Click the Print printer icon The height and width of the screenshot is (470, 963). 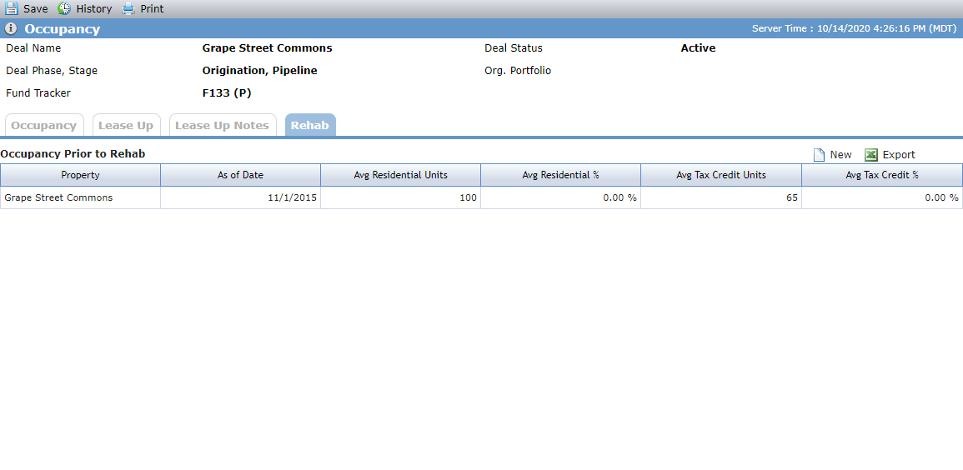[128, 8]
